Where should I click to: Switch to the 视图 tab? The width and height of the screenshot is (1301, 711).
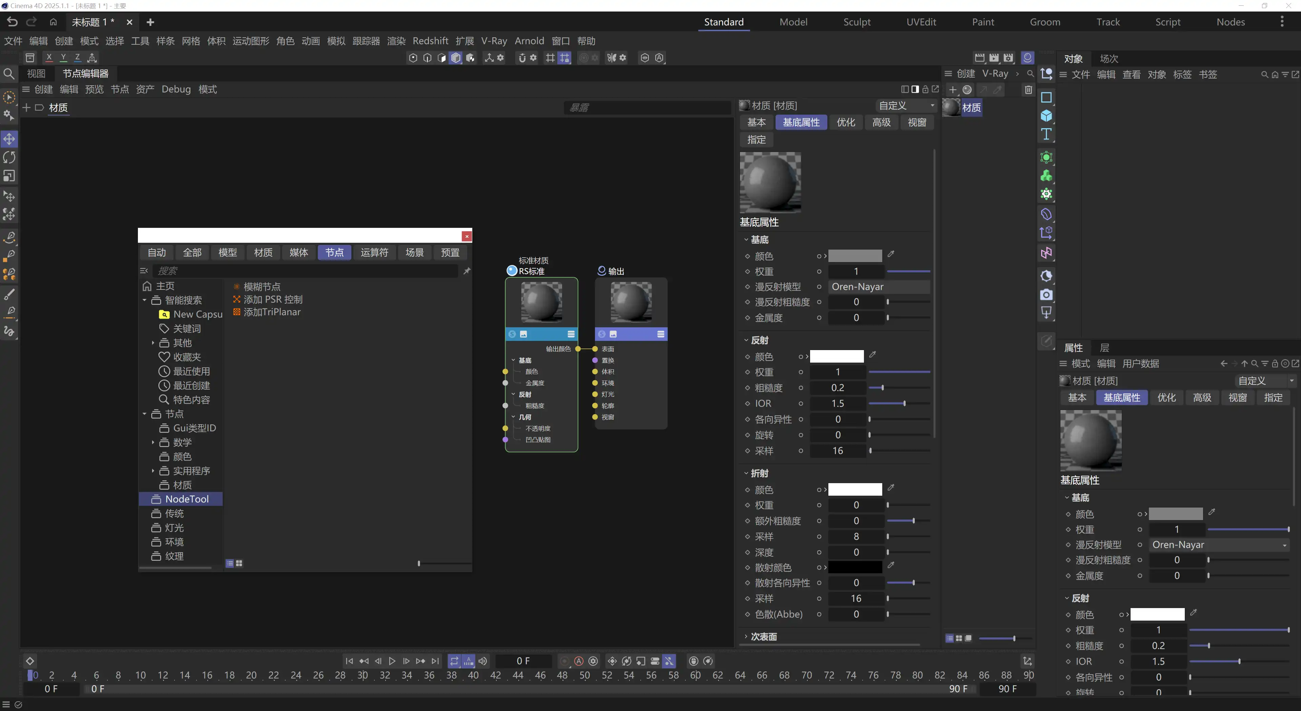[x=36, y=74]
